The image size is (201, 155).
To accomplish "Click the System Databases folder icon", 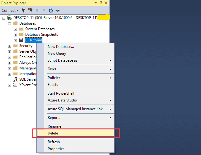I will point(21,29).
